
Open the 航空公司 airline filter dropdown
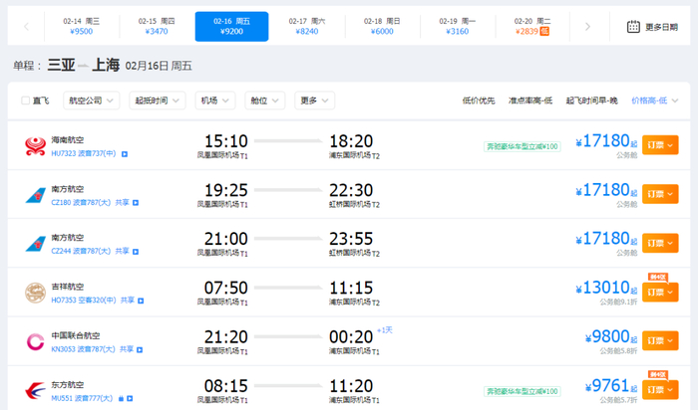point(92,101)
